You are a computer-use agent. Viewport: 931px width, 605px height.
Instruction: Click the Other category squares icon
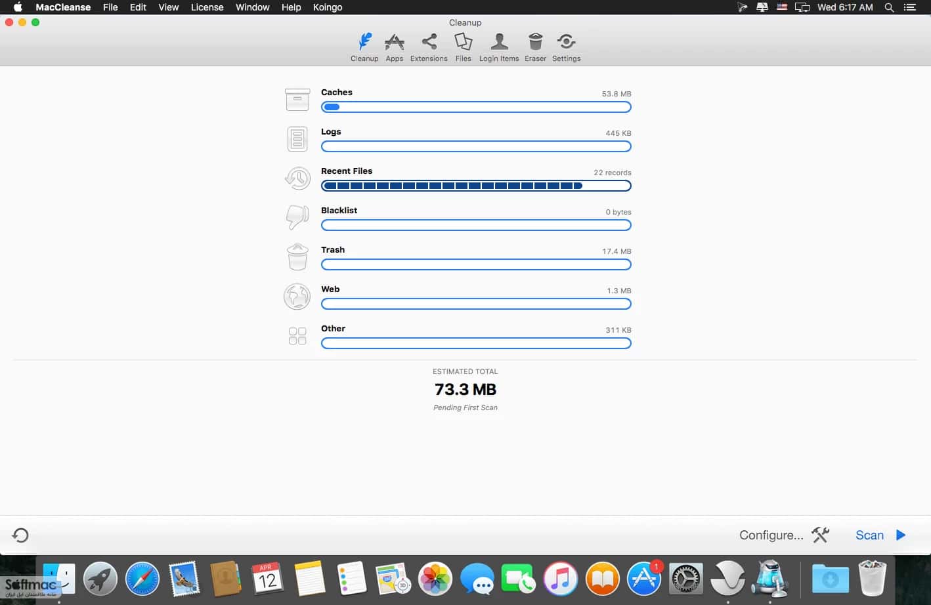point(297,336)
